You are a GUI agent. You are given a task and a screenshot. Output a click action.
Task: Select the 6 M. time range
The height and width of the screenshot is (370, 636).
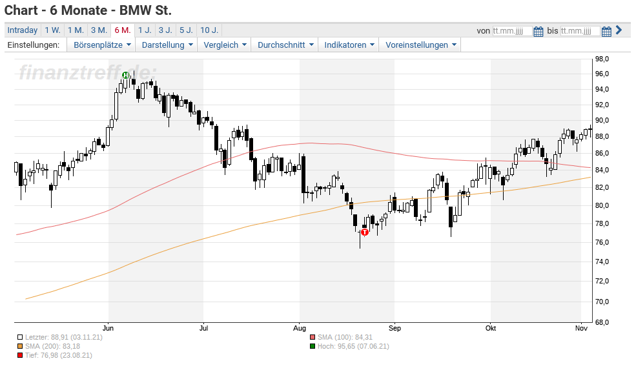click(x=123, y=30)
